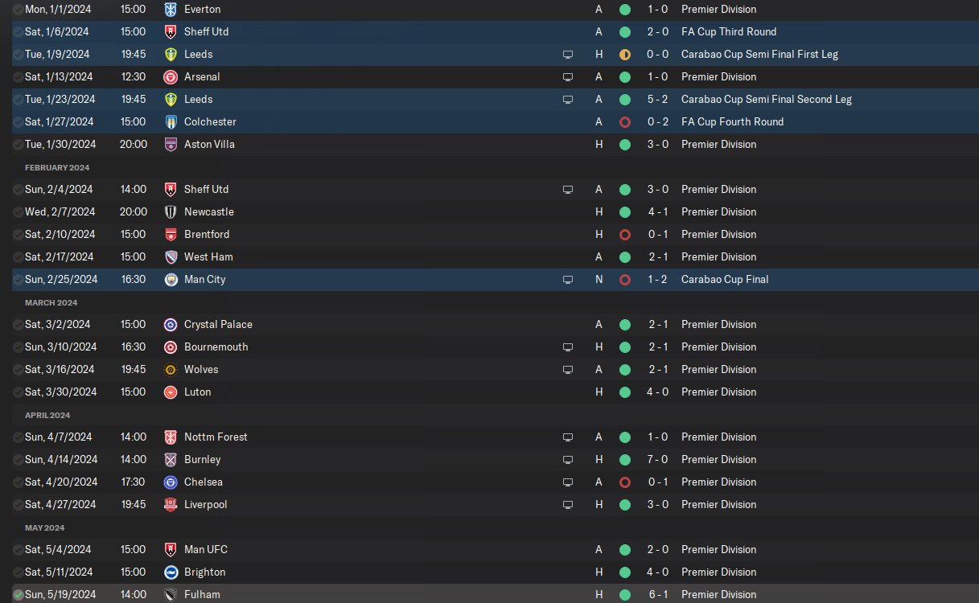This screenshot has height=603, width=979.
Task: Click green win indicator for Burnley match
Action: click(x=625, y=460)
